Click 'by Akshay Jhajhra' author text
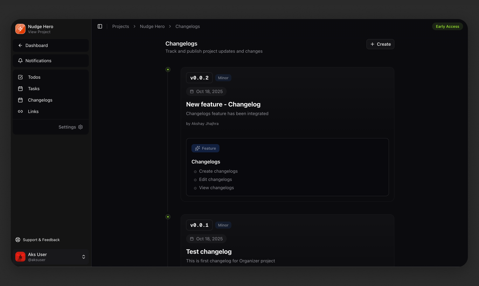The width and height of the screenshot is (479, 286). [x=202, y=124]
